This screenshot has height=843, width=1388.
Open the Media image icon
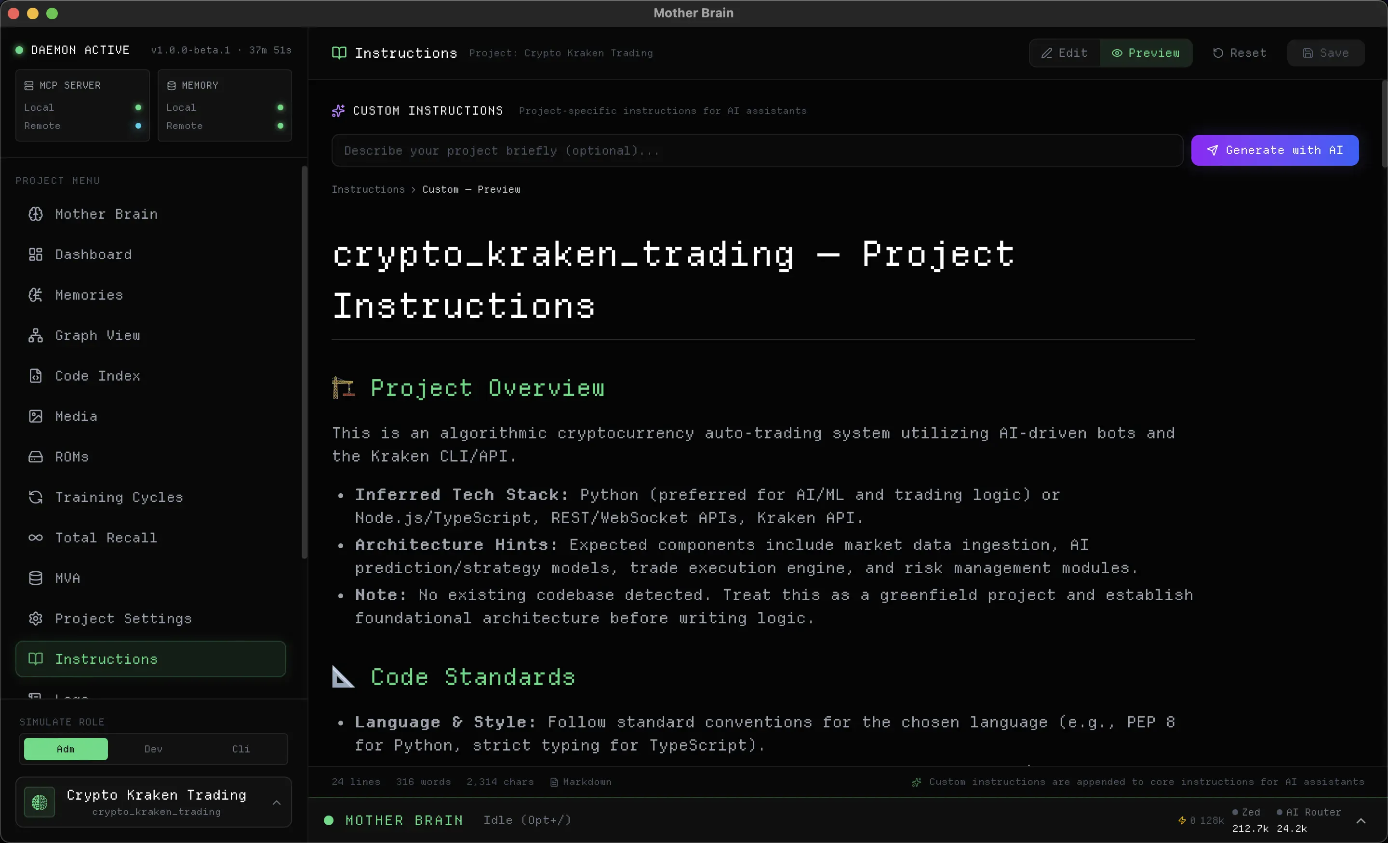pyautogui.click(x=36, y=416)
